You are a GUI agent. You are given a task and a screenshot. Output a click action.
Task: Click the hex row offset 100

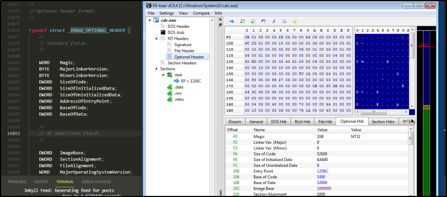(230, 43)
